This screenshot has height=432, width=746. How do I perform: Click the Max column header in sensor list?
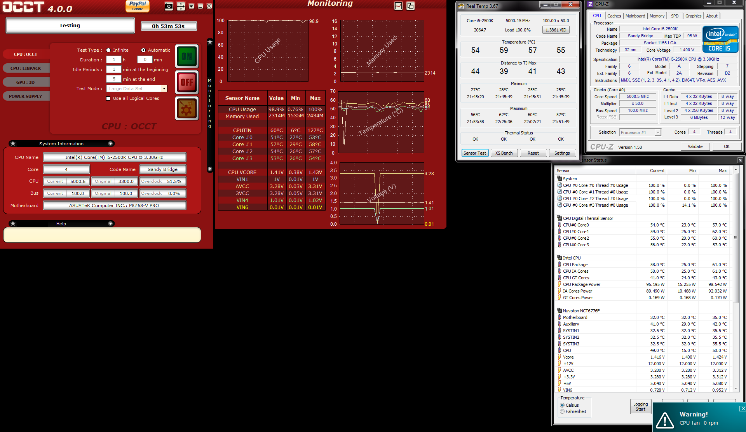(x=722, y=171)
